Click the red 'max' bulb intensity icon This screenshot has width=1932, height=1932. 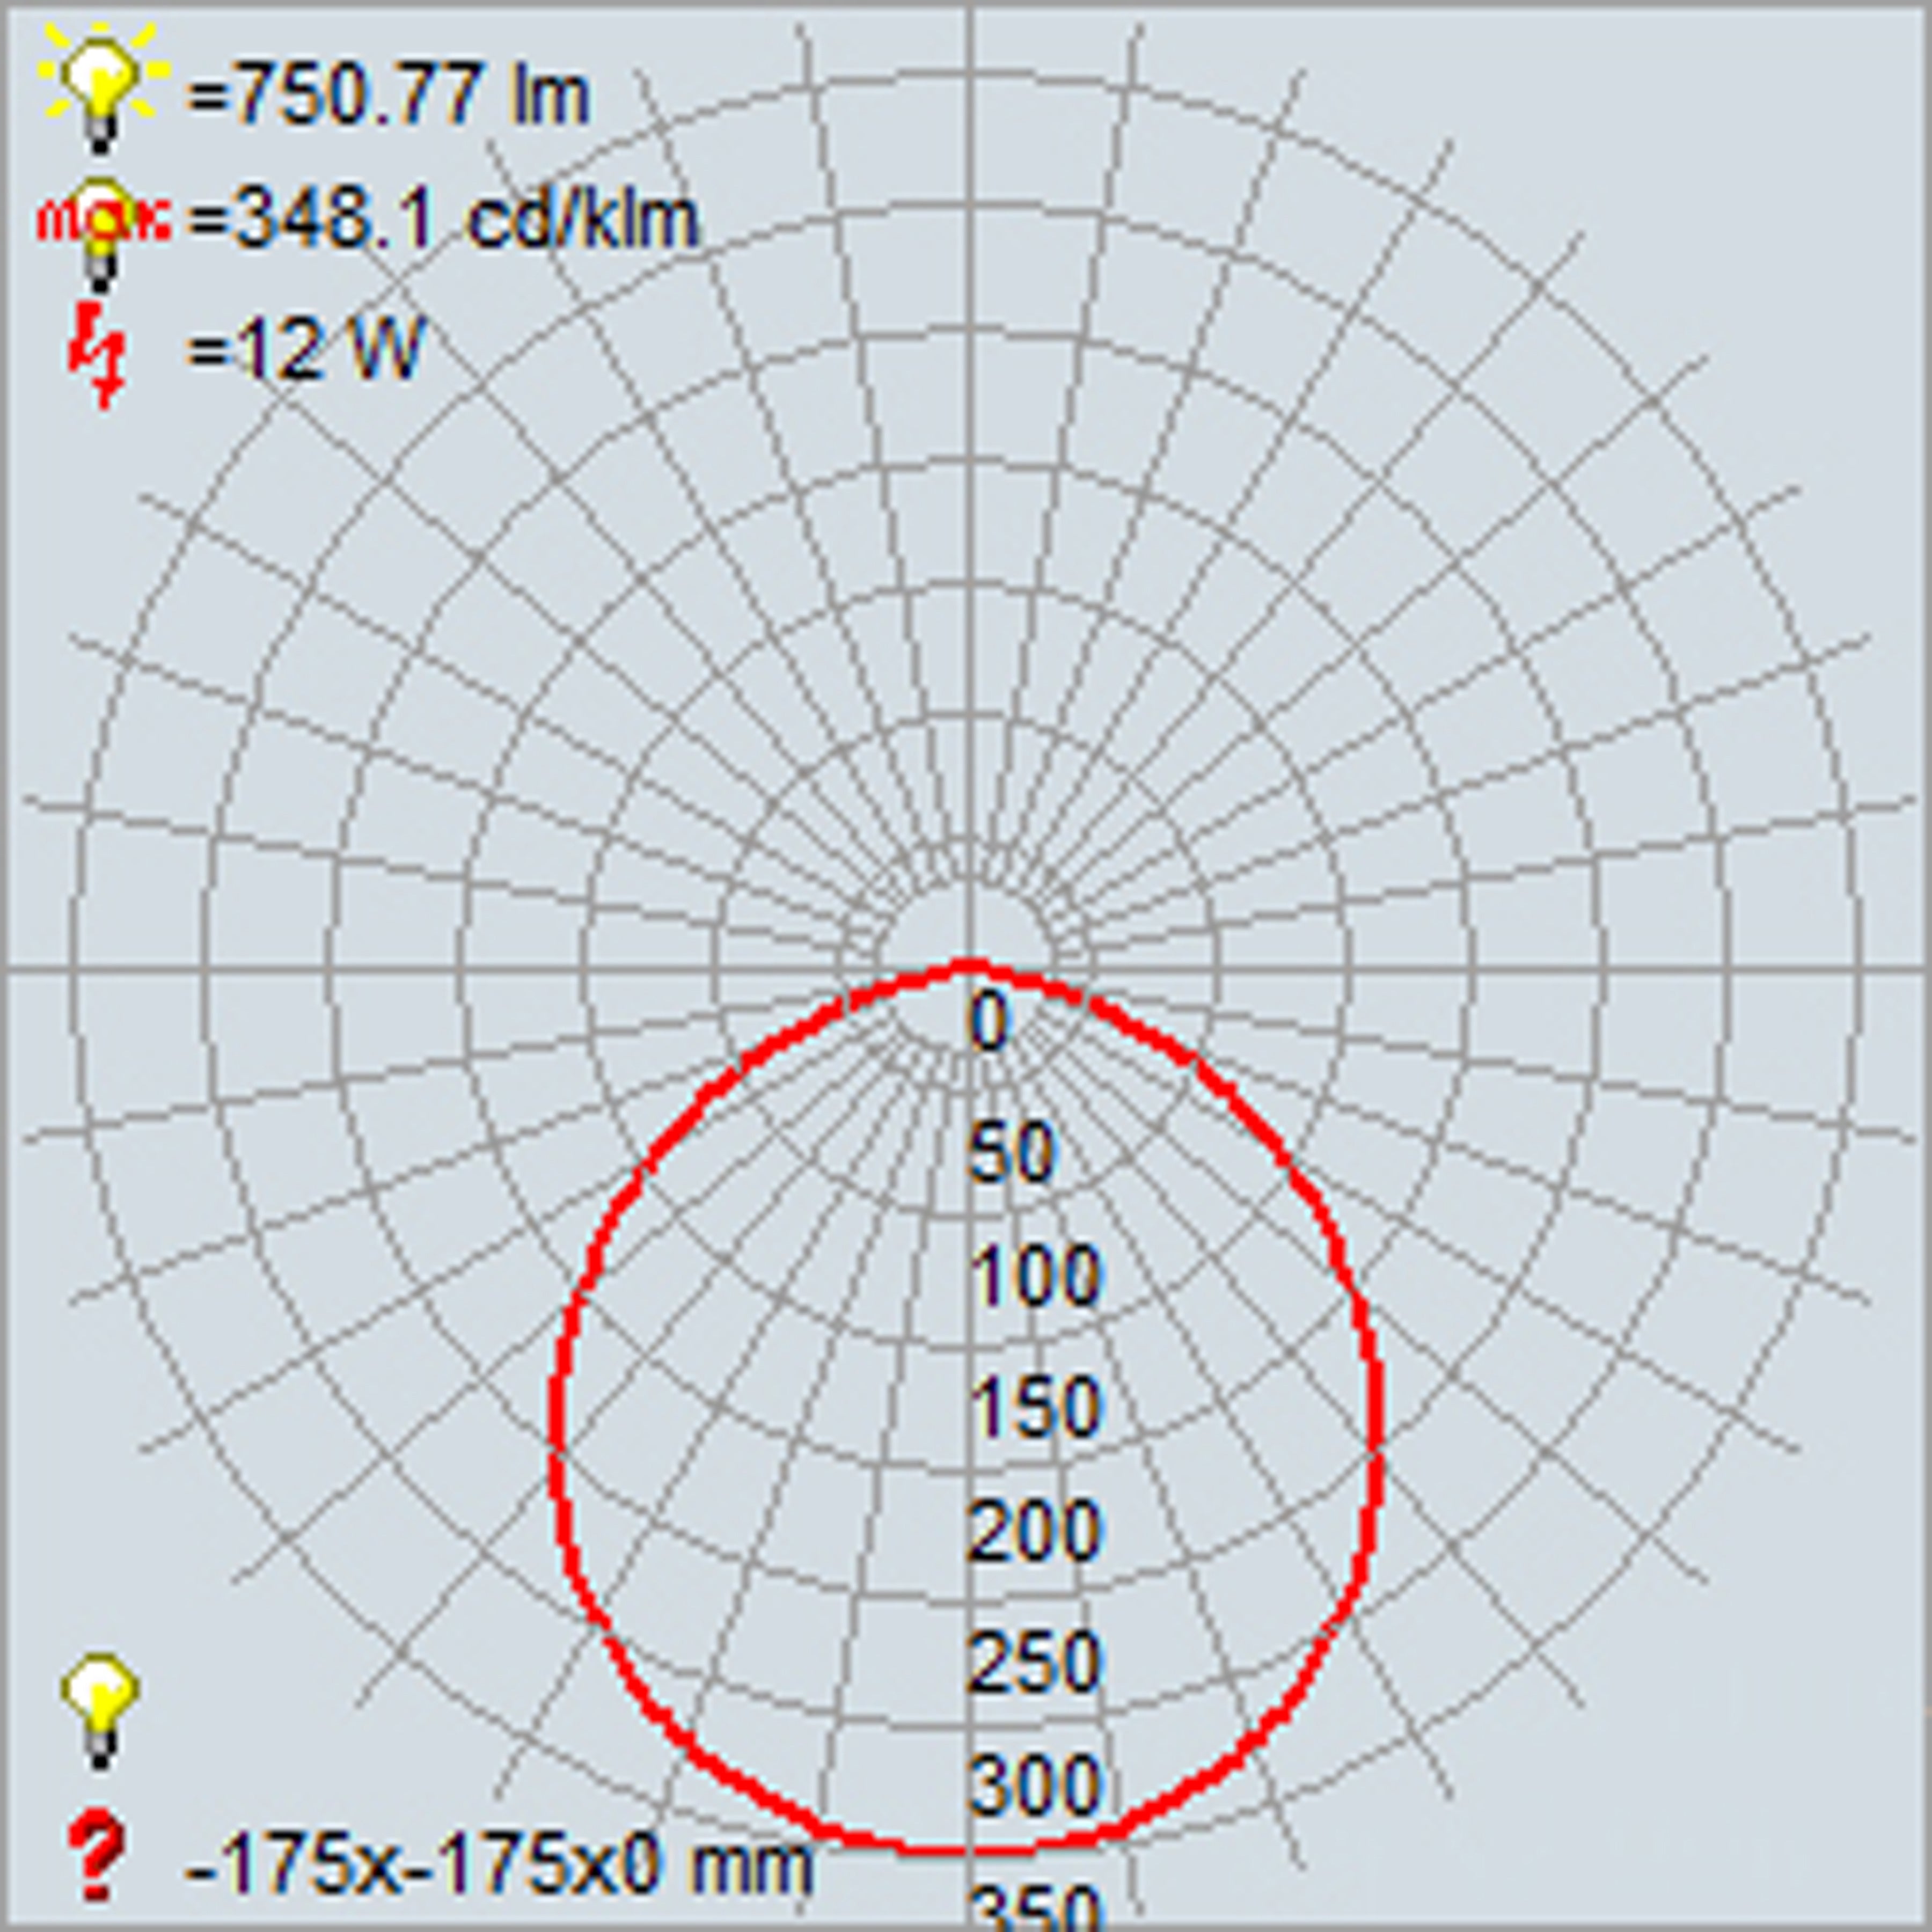(x=102, y=225)
